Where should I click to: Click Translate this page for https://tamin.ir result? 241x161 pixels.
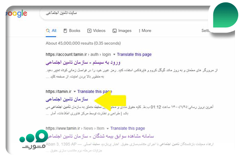pos(95,91)
